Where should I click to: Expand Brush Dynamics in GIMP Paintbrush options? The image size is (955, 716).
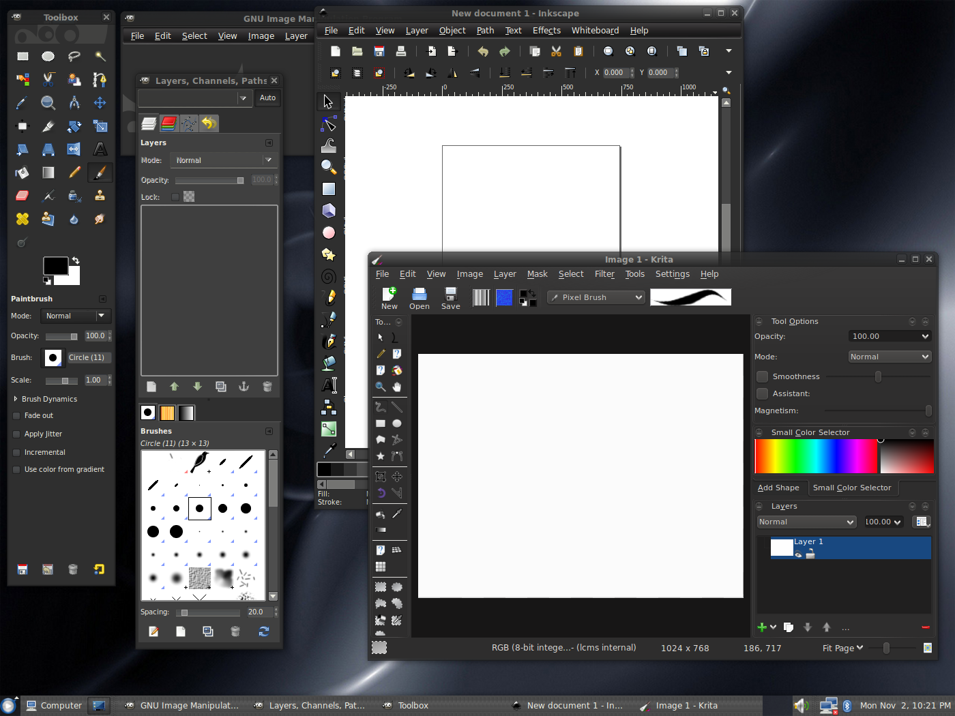click(15, 399)
